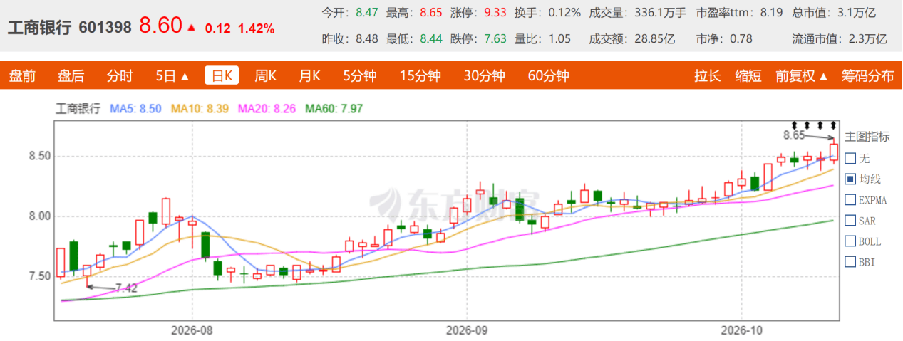Show the 30分钟 chart

[x=484, y=76]
